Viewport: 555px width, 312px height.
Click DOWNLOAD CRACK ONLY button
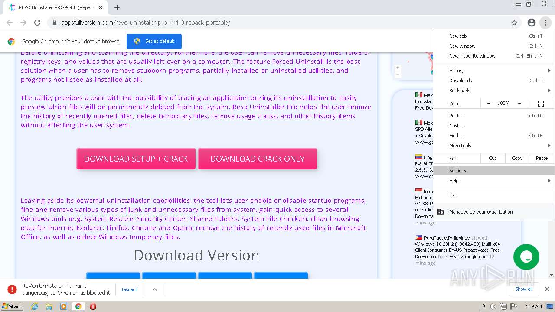pyautogui.click(x=258, y=159)
